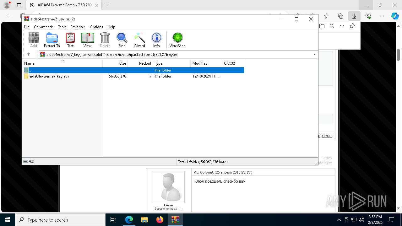The width and height of the screenshot is (402, 226).
Task: Run VirusScan on the archive
Action: pyautogui.click(x=177, y=40)
